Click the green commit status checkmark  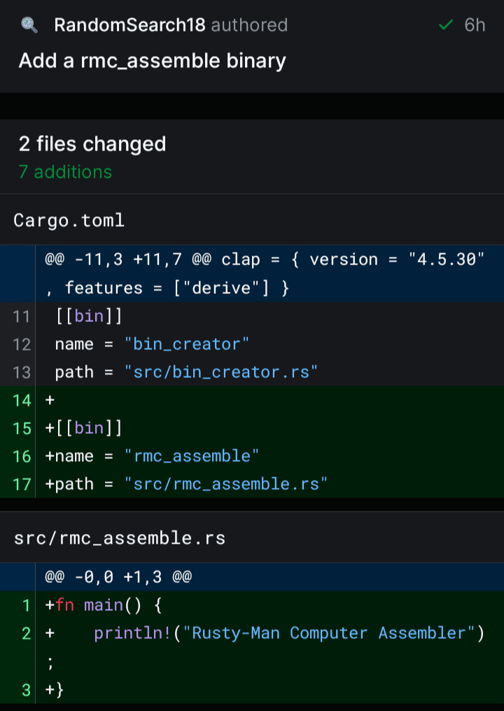pyautogui.click(x=444, y=25)
